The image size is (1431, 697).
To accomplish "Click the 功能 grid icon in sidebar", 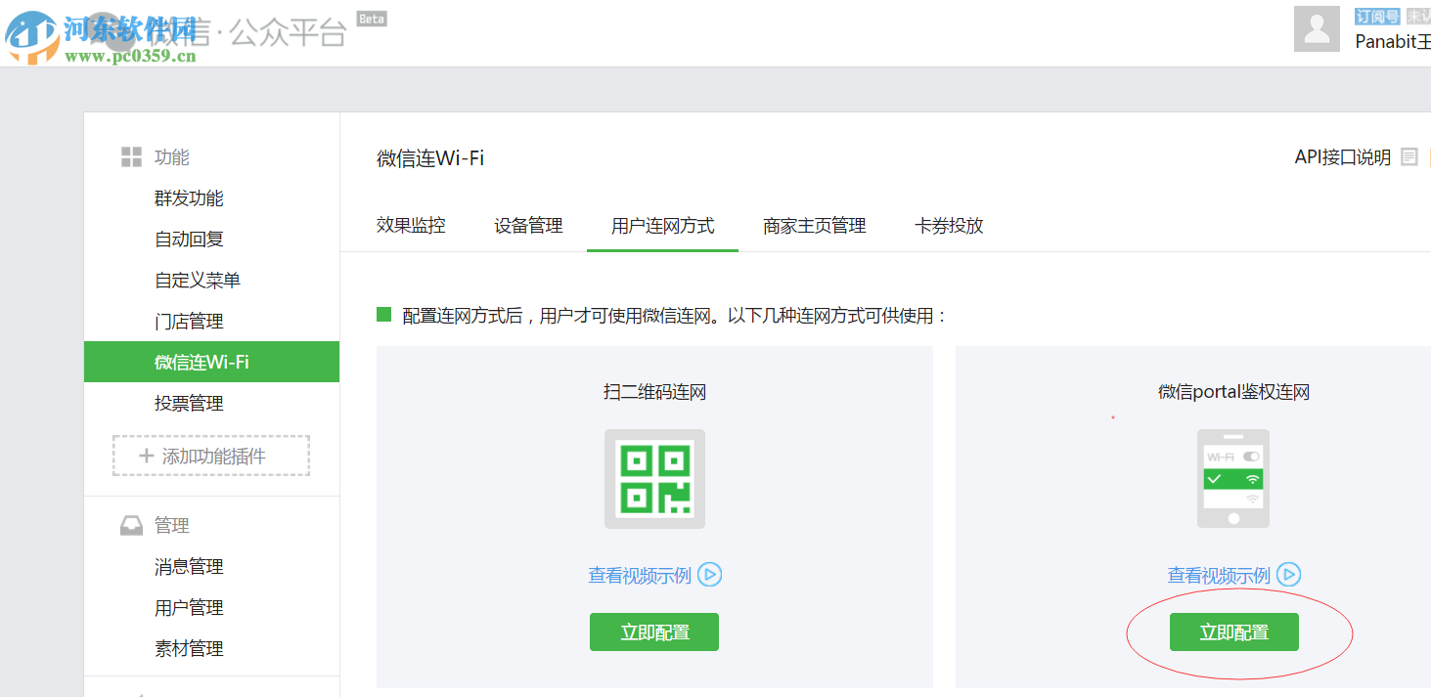I will 130,156.
